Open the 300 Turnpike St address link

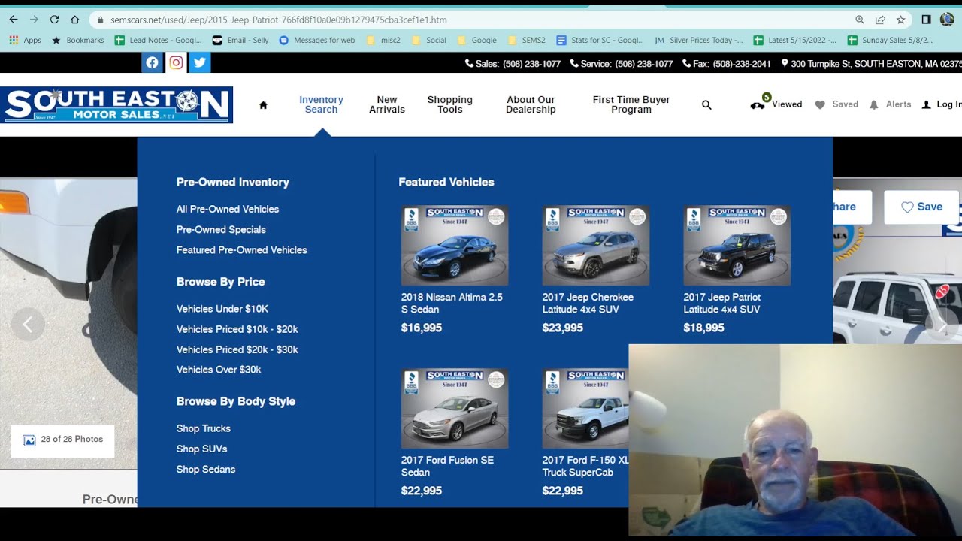[x=872, y=64]
